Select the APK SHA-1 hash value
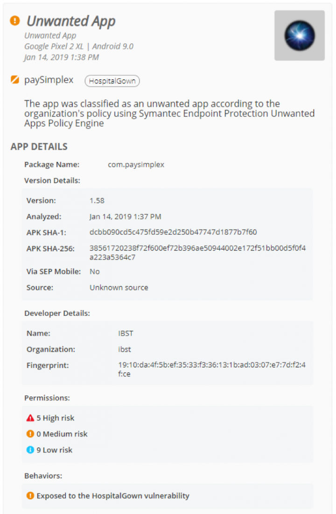Screen dimensions: 336x514 [173, 232]
